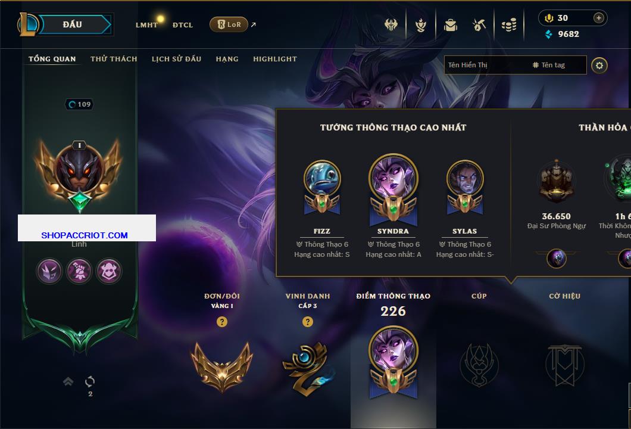Click the boost double-chevron icon under the banner

[x=68, y=381]
